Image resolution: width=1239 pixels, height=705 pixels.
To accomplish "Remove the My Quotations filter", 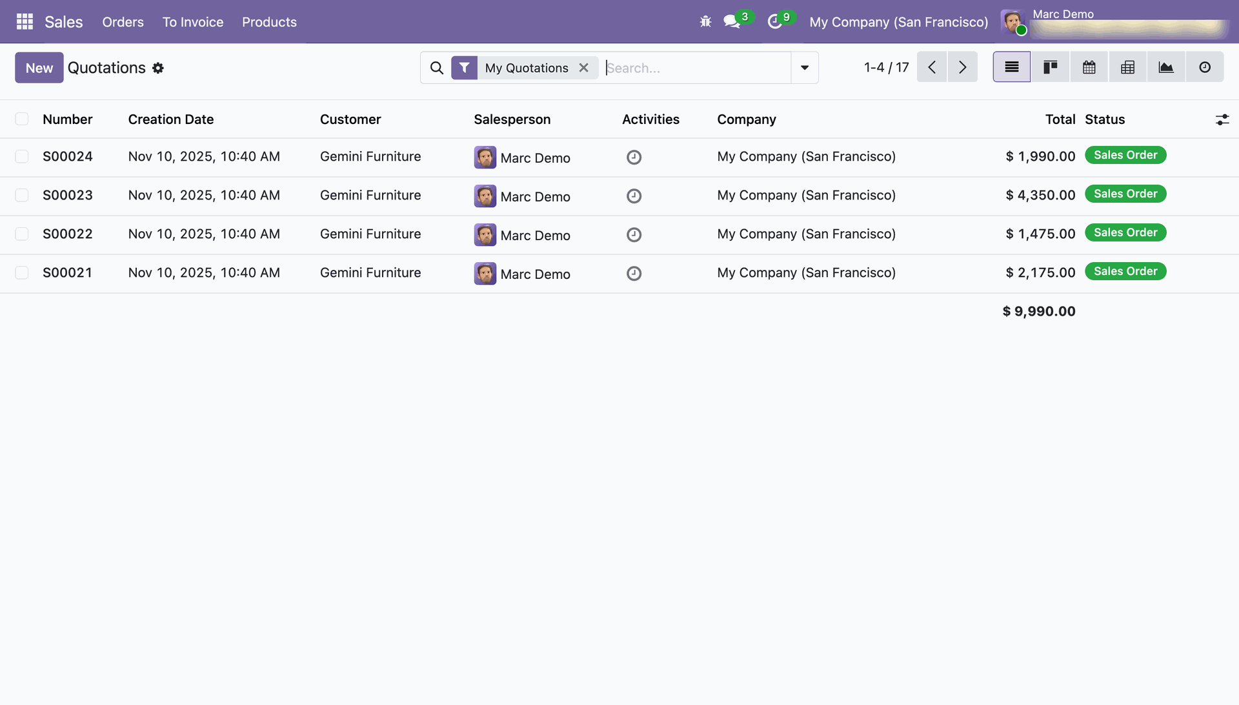I will (x=583, y=68).
